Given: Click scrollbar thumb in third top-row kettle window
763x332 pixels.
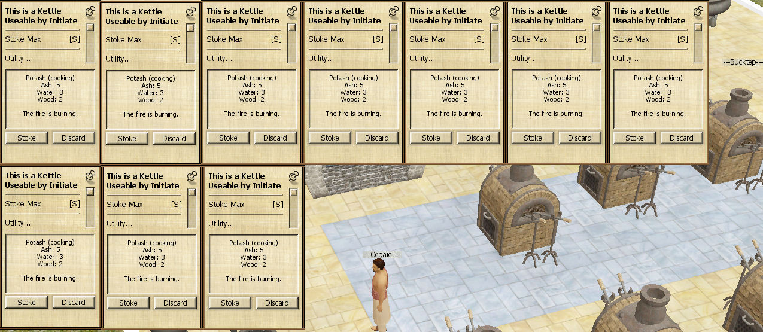Looking at the screenshot, I should click(x=291, y=27).
